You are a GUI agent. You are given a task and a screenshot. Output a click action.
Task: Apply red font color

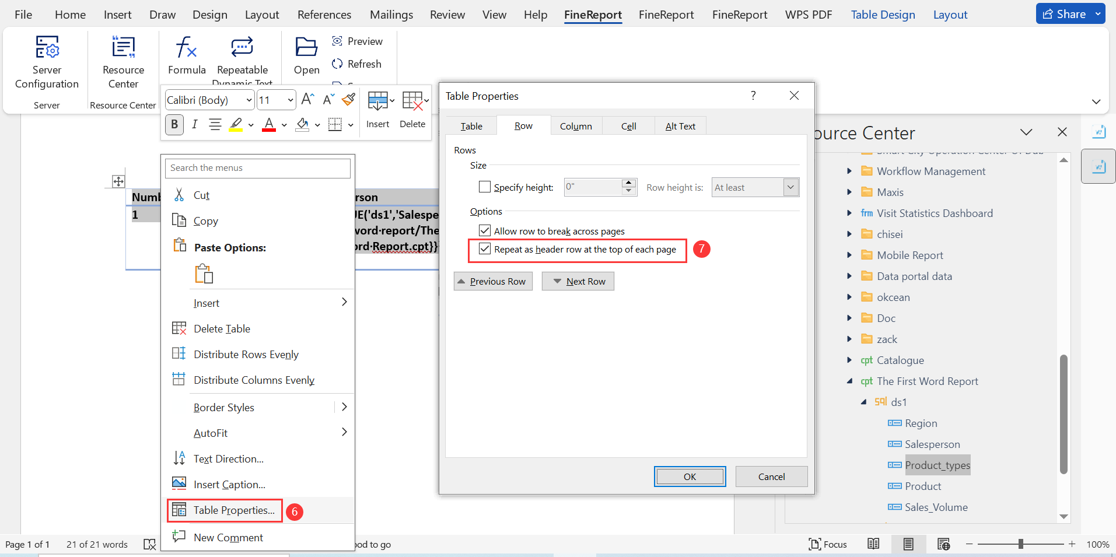269,124
